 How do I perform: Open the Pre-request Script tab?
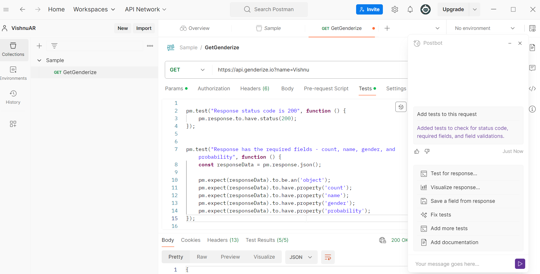point(326,89)
